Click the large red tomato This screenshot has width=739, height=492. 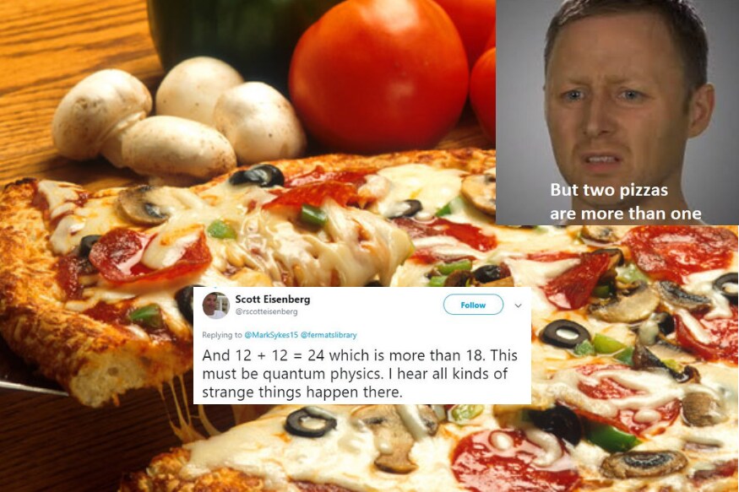(x=378, y=75)
